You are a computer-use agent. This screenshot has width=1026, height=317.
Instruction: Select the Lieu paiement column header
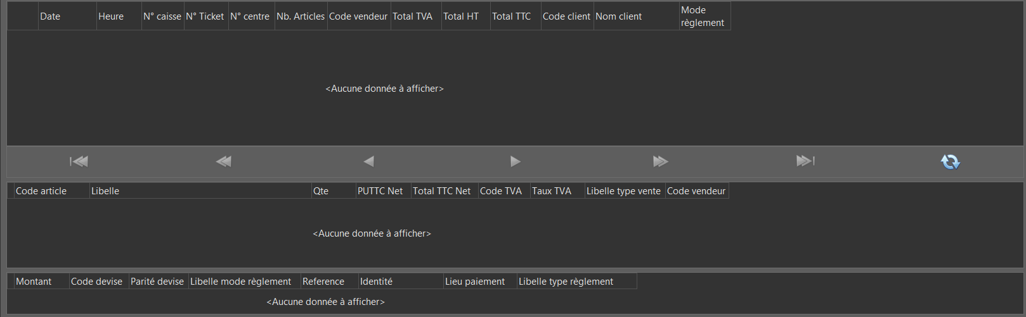tap(480, 282)
